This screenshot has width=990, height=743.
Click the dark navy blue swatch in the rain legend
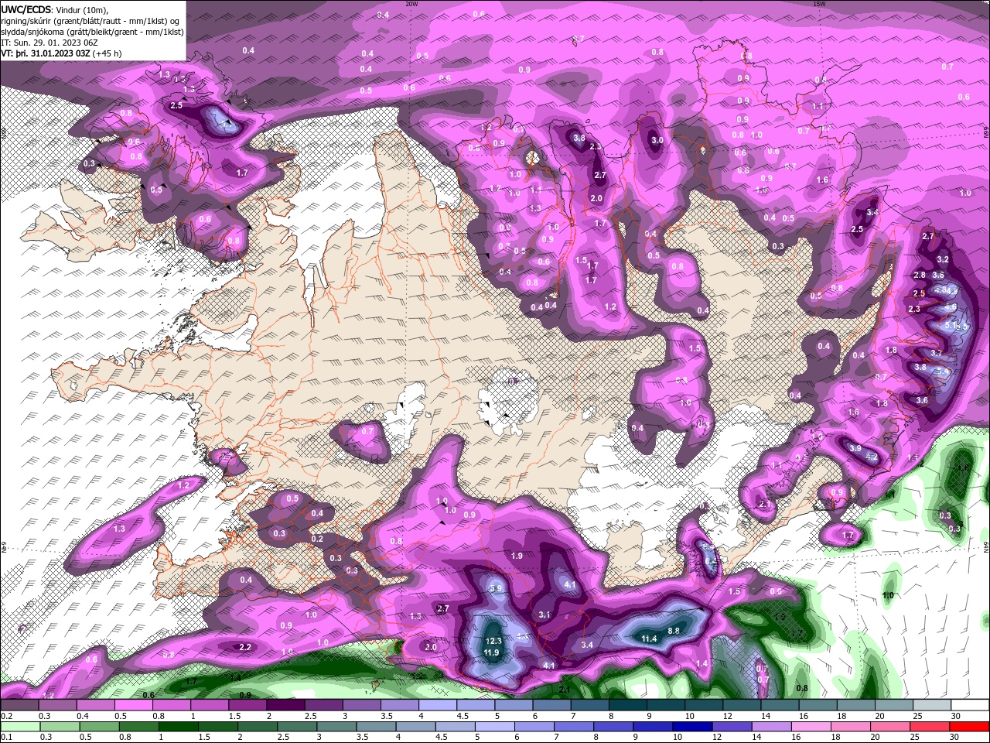[x=691, y=726]
